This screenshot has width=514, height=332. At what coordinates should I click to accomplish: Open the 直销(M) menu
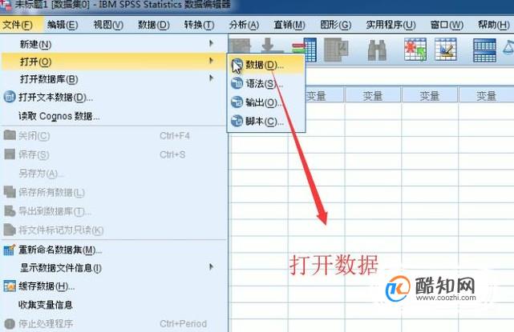pos(289,25)
